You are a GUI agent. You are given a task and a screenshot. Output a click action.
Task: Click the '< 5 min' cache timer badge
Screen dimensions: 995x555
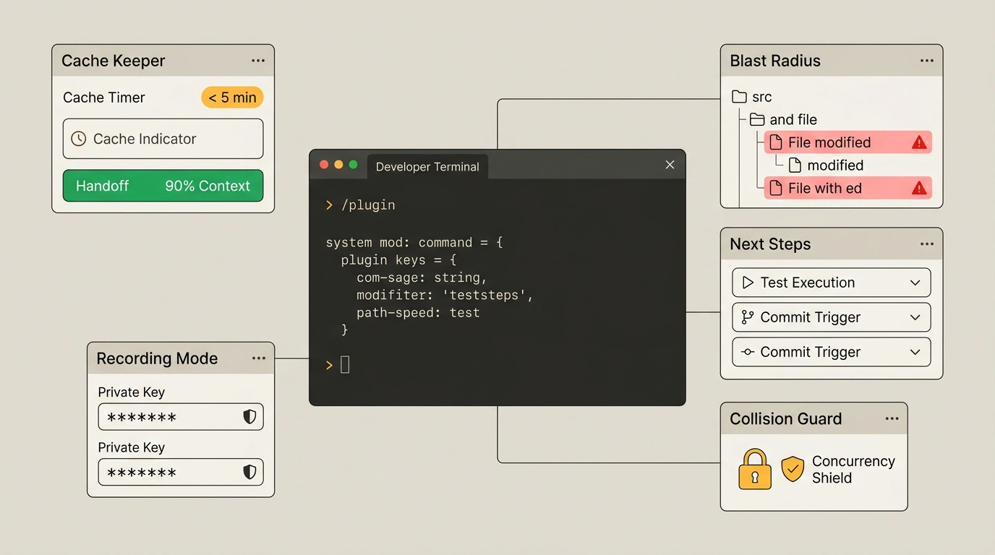click(x=232, y=98)
